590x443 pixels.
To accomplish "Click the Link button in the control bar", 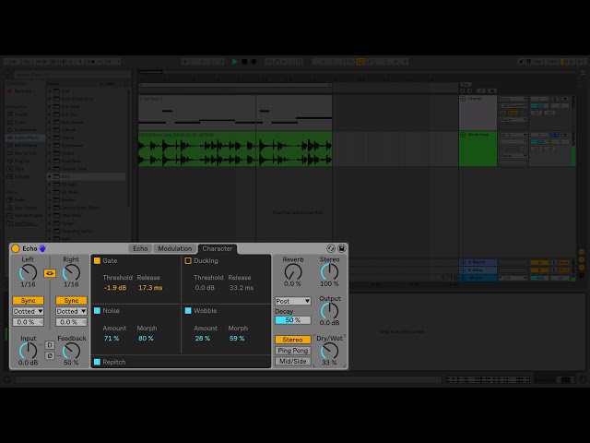I will [12, 62].
